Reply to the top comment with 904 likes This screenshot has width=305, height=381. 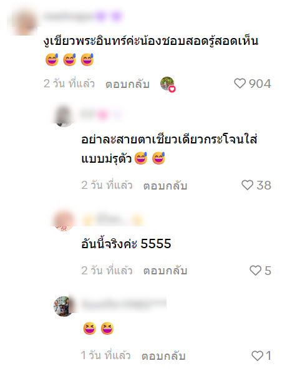(127, 84)
